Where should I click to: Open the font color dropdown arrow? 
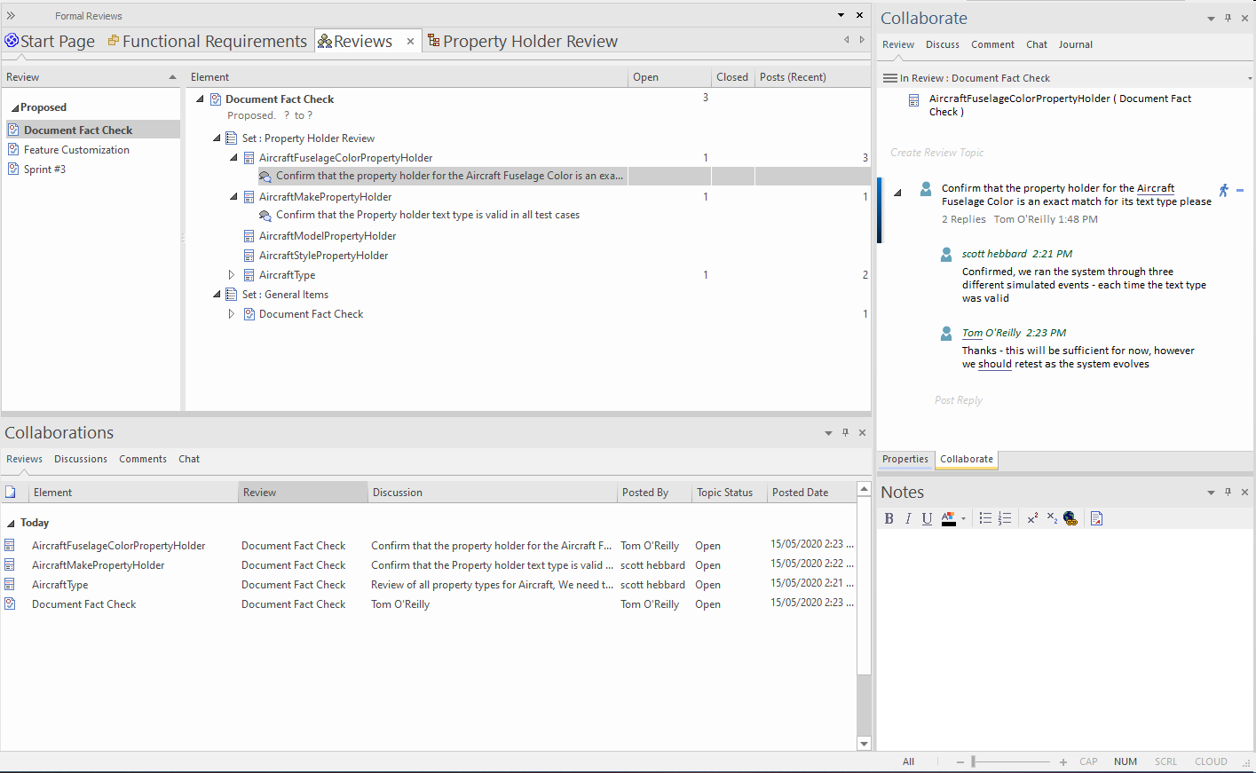963,519
